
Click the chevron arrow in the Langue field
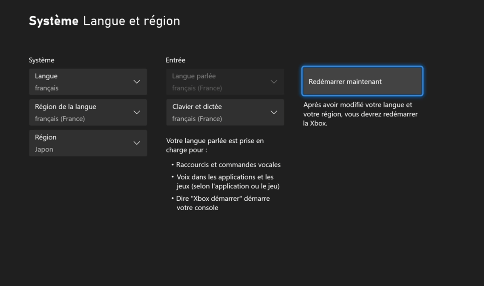(x=137, y=82)
